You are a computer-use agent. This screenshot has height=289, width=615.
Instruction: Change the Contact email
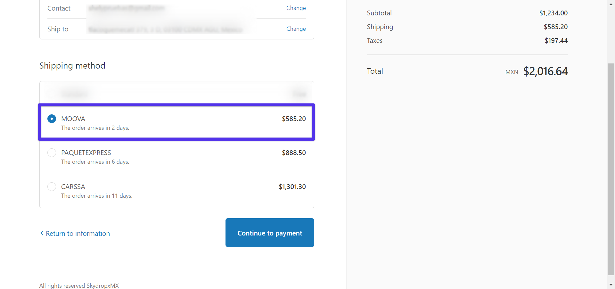[x=296, y=8]
